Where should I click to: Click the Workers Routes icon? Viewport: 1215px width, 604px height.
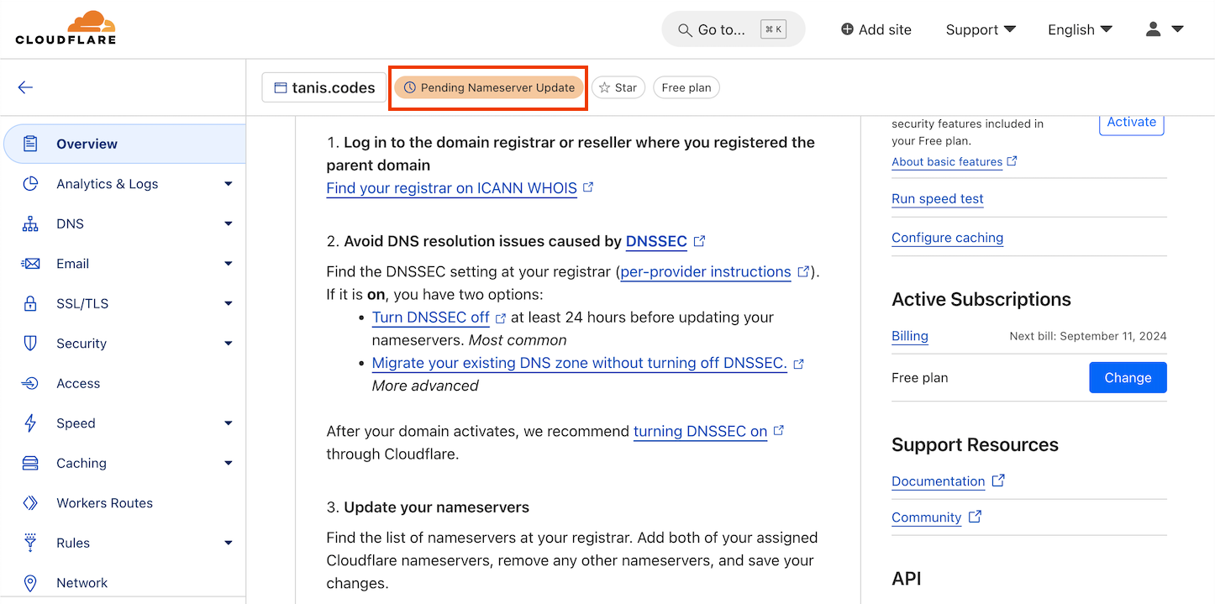tap(30, 503)
